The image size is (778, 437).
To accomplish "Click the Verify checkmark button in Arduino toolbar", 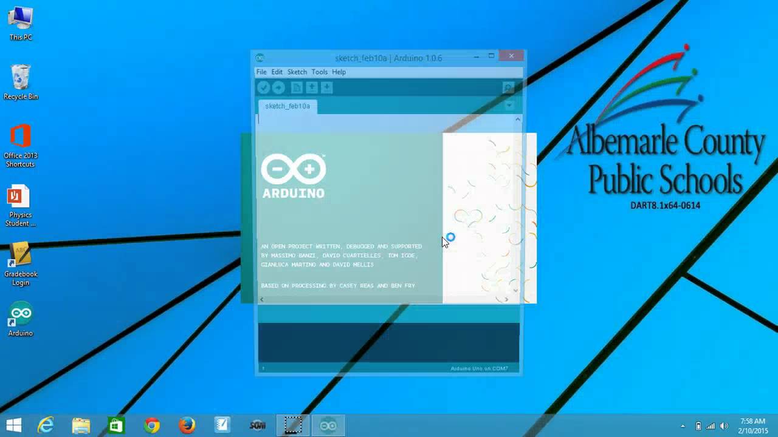I will [x=263, y=88].
